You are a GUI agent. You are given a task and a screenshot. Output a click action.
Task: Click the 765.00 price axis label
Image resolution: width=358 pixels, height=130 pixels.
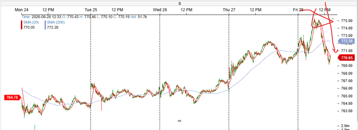347,96
